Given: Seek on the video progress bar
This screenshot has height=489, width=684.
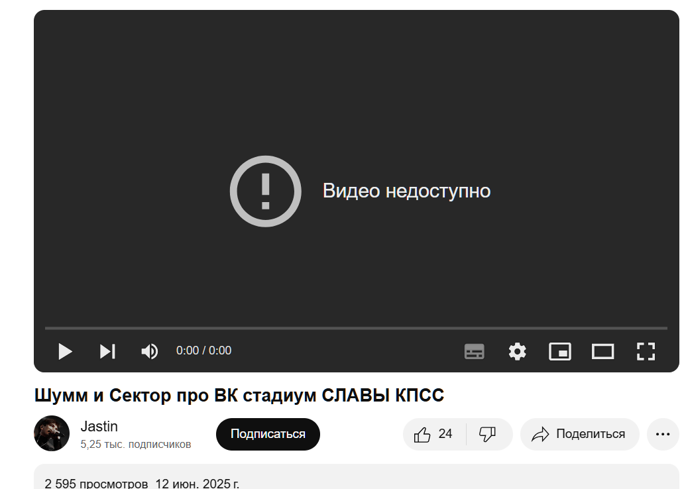Looking at the screenshot, I should 356,328.
